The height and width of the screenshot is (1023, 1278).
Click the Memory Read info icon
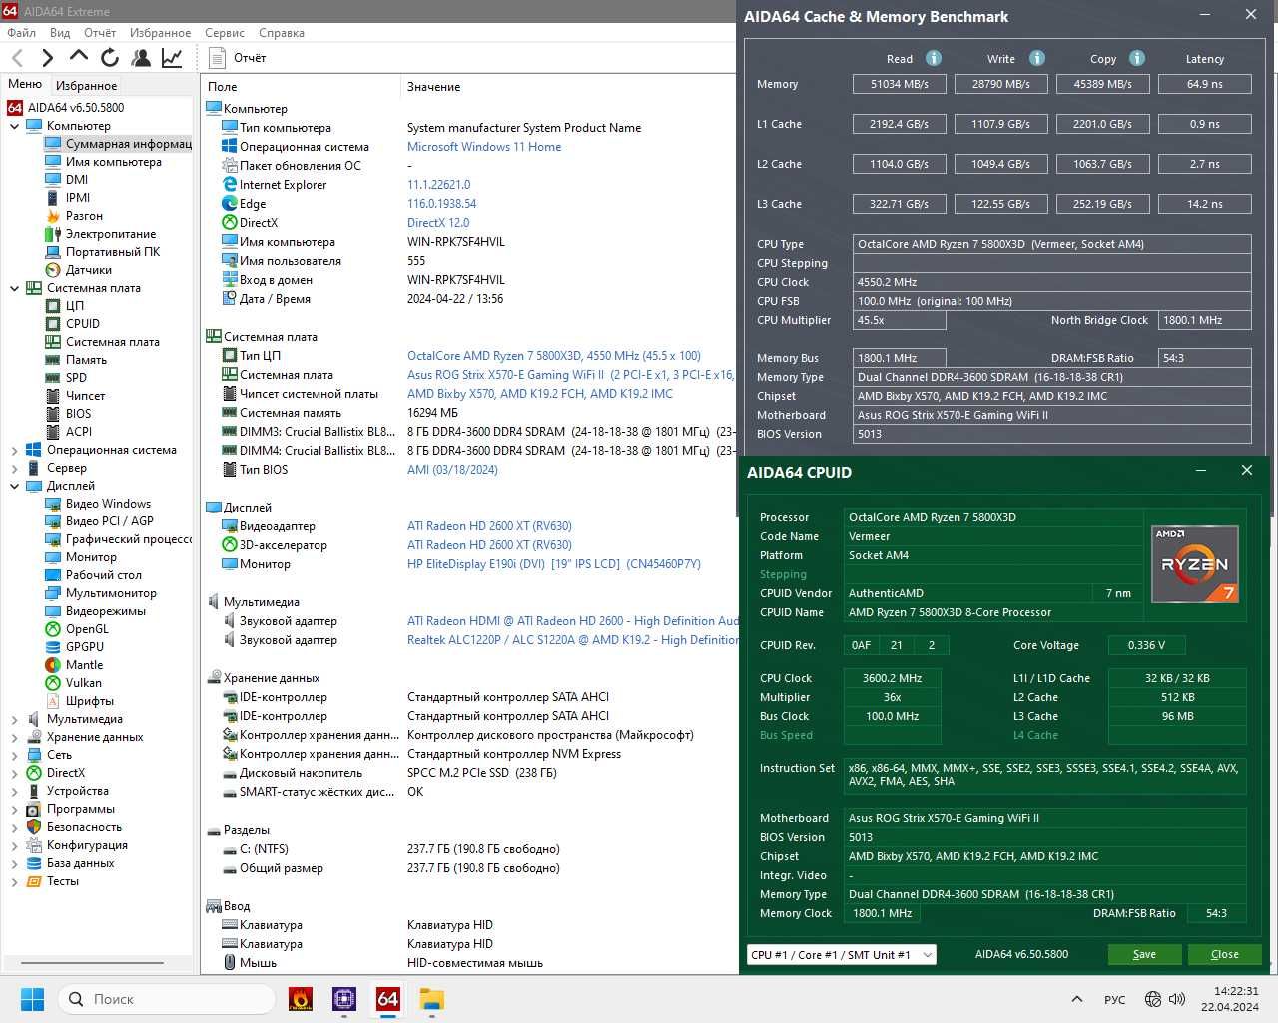pyautogui.click(x=934, y=58)
